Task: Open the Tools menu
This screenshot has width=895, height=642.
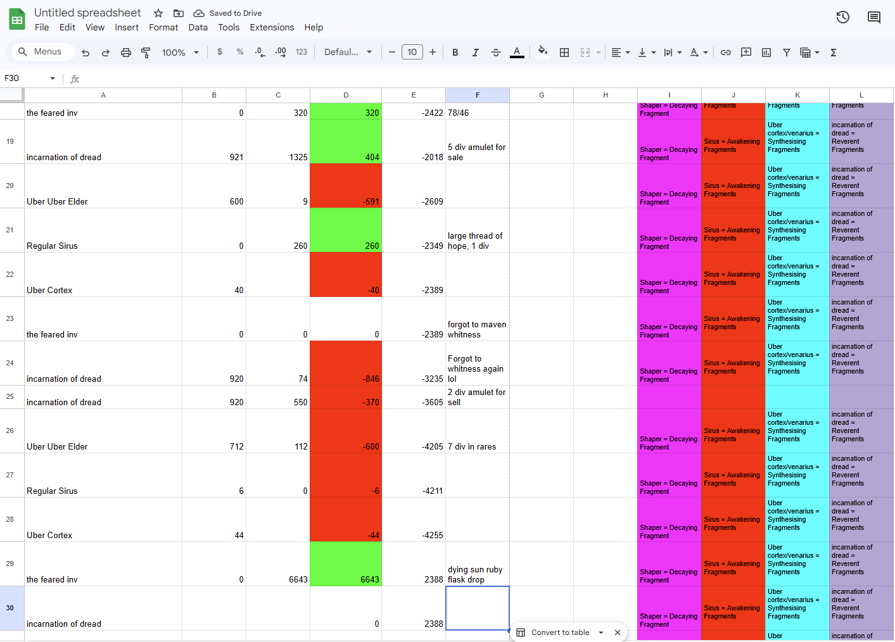Action: tap(229, 27)
